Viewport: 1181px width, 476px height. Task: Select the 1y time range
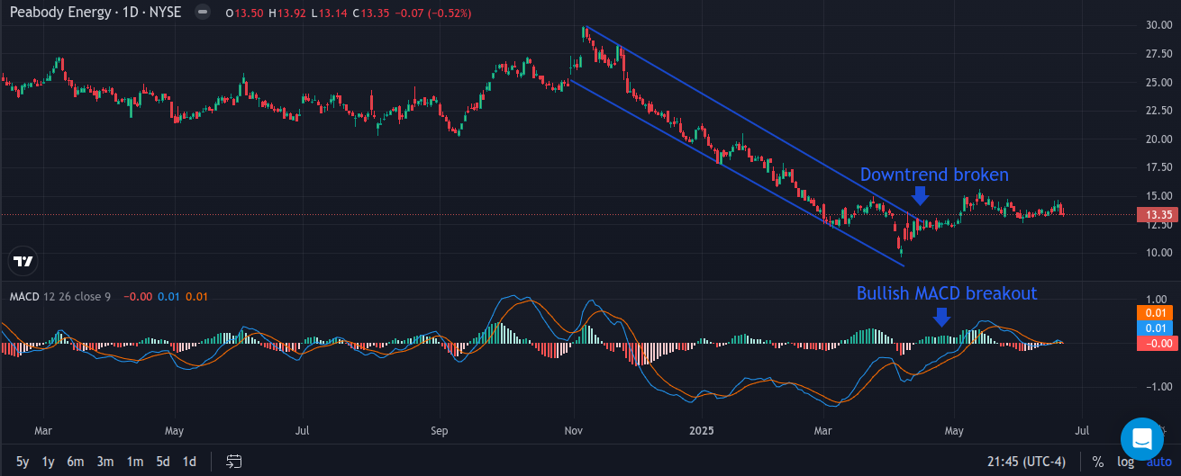[49, 462]
